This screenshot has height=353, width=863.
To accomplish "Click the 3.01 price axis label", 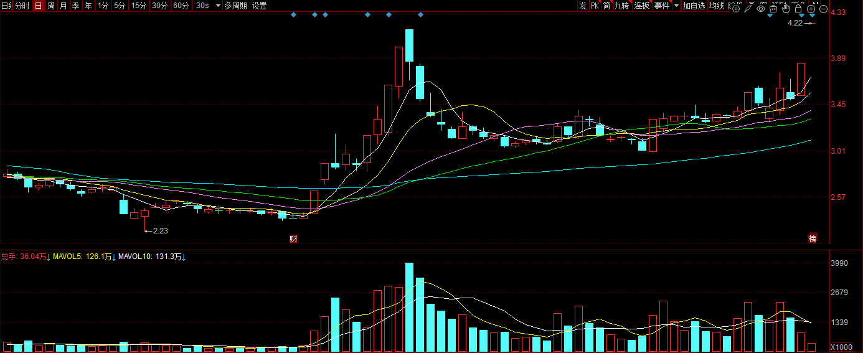I will coord(837,151).
